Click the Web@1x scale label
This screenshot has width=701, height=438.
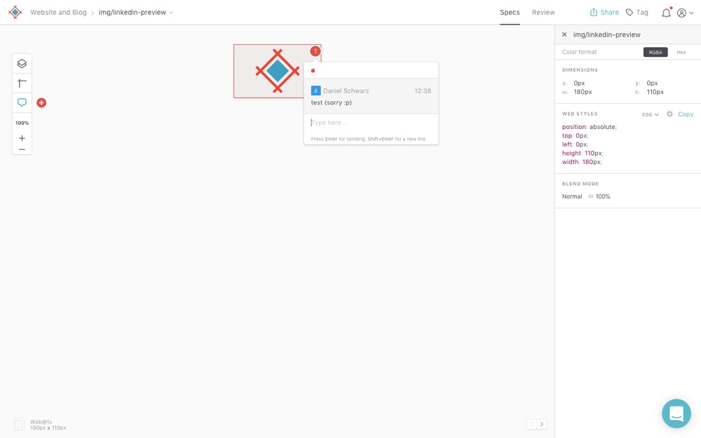tap(41, 422)
